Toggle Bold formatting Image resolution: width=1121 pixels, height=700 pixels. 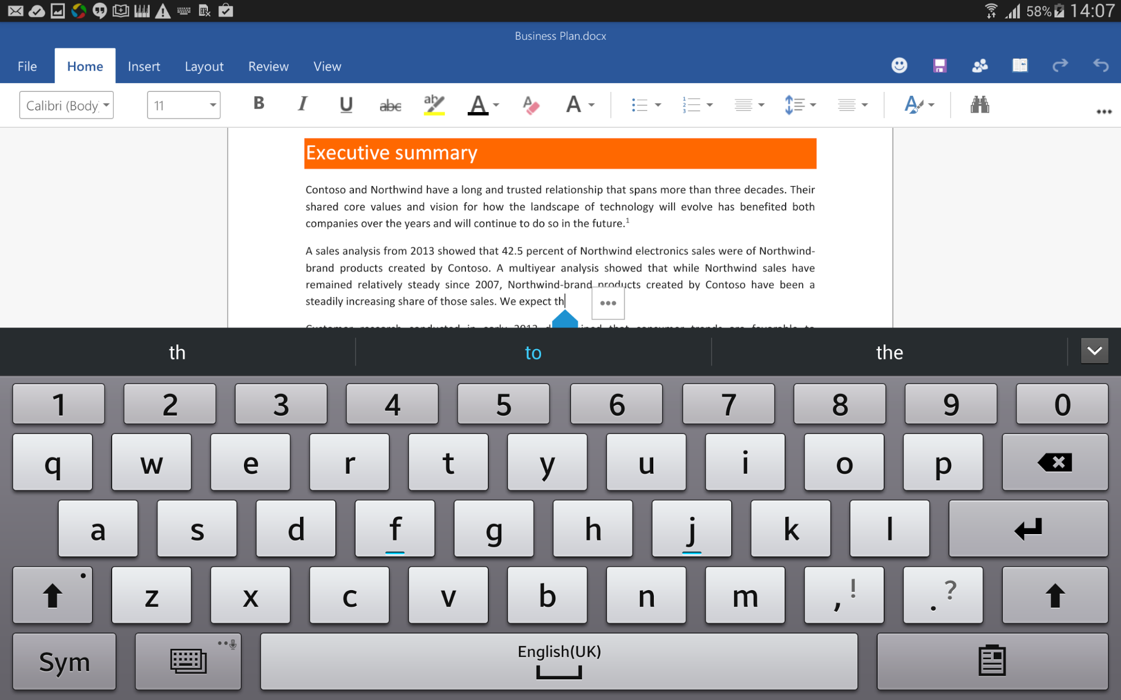click(259, 104)
